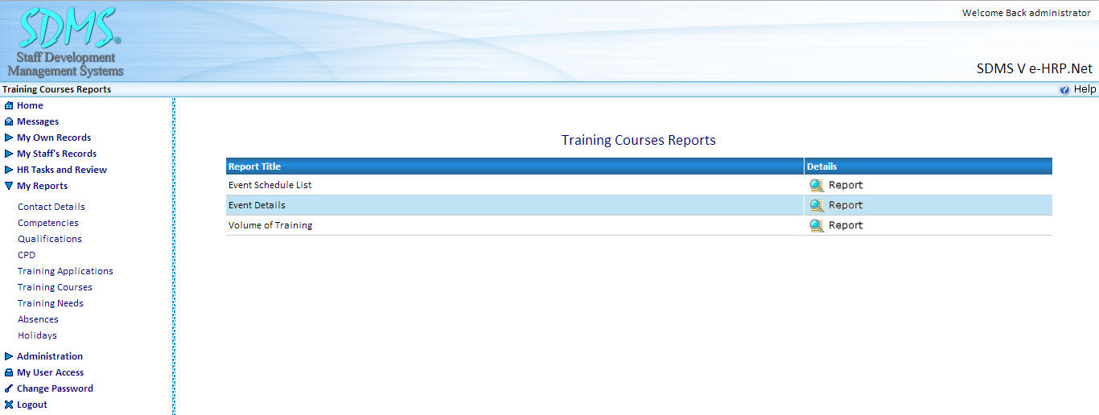Click the blue Help question mark icon
The width and height of the screenshot is (1099, 415).
1064,90
